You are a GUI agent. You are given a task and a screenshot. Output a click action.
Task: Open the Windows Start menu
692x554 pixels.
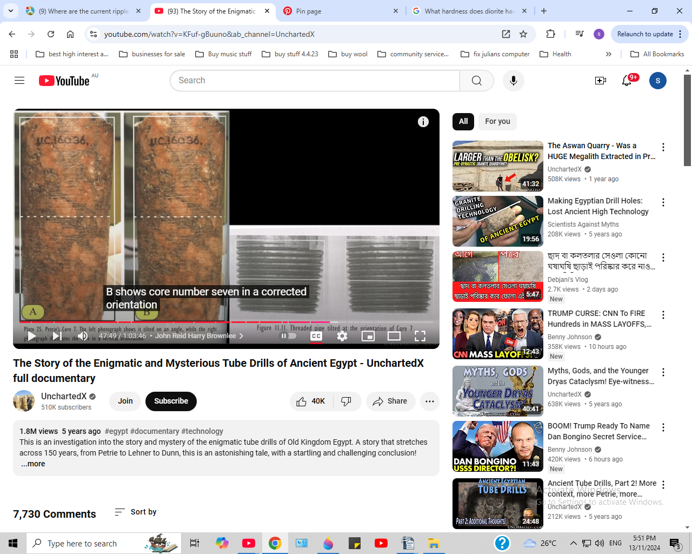click(13, 543)
